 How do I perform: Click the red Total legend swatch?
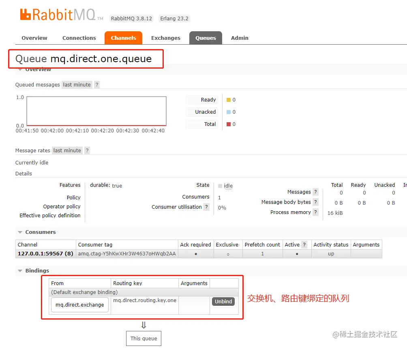[x=228, y=124]
